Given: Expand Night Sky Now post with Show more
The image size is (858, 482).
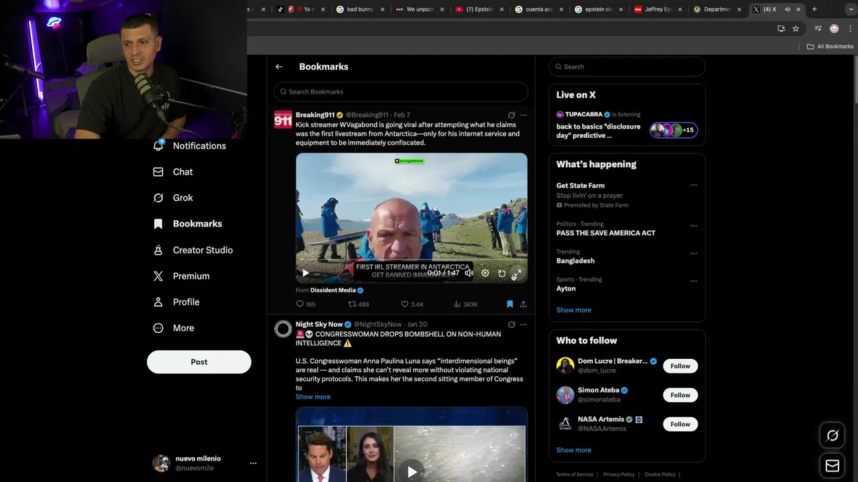Looking at the screenshot, I should [313, 397].
